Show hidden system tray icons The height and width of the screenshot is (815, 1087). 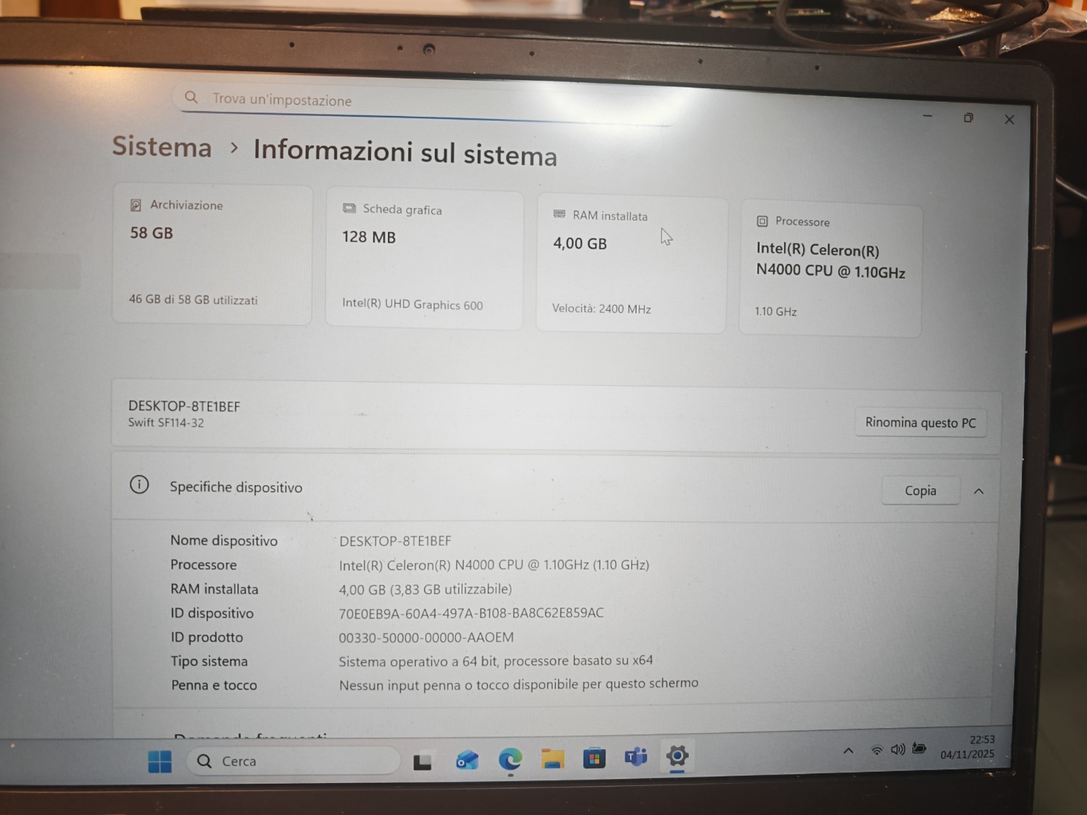[x=849, y=750]
